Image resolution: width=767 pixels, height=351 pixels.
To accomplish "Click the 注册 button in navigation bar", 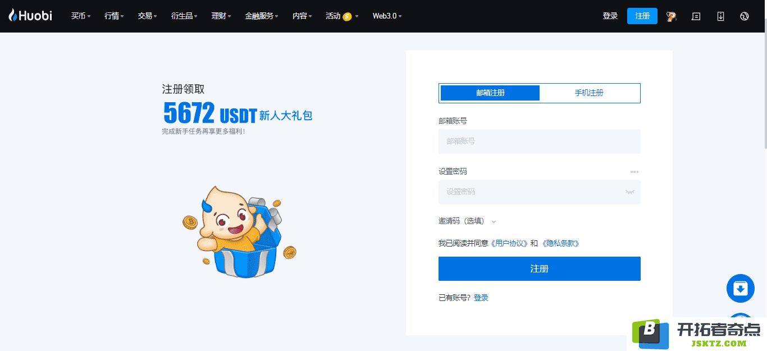I will click(642, 16).
